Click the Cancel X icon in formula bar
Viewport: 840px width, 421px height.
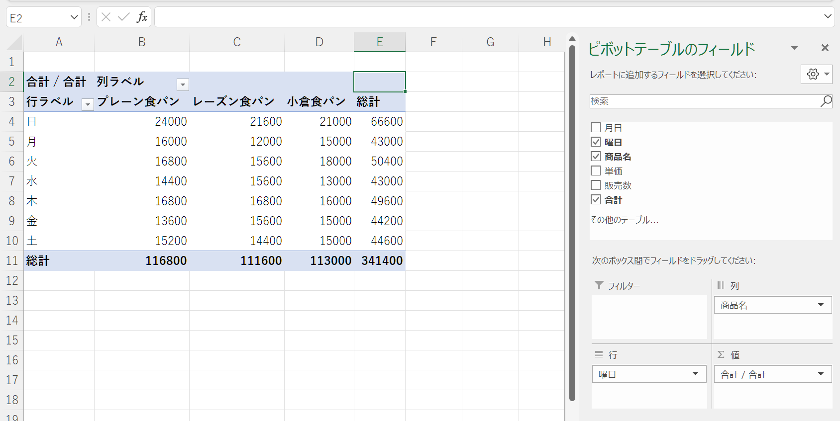click(x=106, y=17)
